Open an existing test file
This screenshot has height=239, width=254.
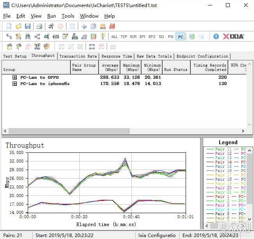(x=18, y=26)
